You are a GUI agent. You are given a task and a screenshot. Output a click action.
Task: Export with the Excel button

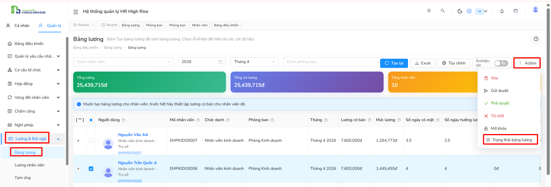click(x=423, y=63)
